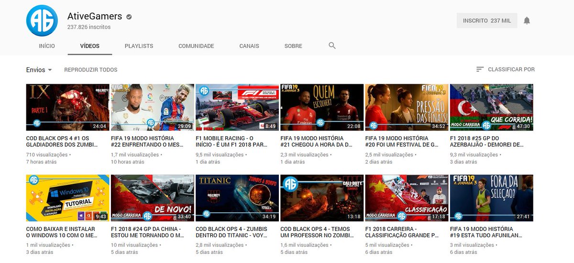The width and height of the screenshot is (574, 263).
Task: Click the 9:43 duration badge
Action: pyautogui.click(x=101, y=218)
